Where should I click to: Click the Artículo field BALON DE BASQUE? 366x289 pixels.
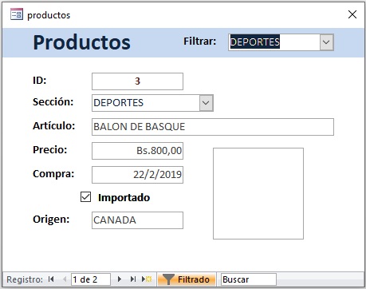[x=213, y=127]
